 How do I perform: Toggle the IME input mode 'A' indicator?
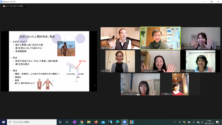pos(202,122)
